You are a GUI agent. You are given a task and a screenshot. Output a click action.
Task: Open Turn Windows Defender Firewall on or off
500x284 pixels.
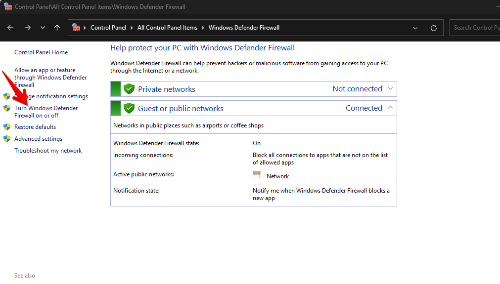pyautogui.click(x=46, y=112)
